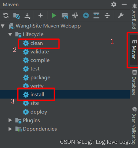Open Execute Maven Goal icon
The image size is (138, 148).
click(x=65, y=16)
